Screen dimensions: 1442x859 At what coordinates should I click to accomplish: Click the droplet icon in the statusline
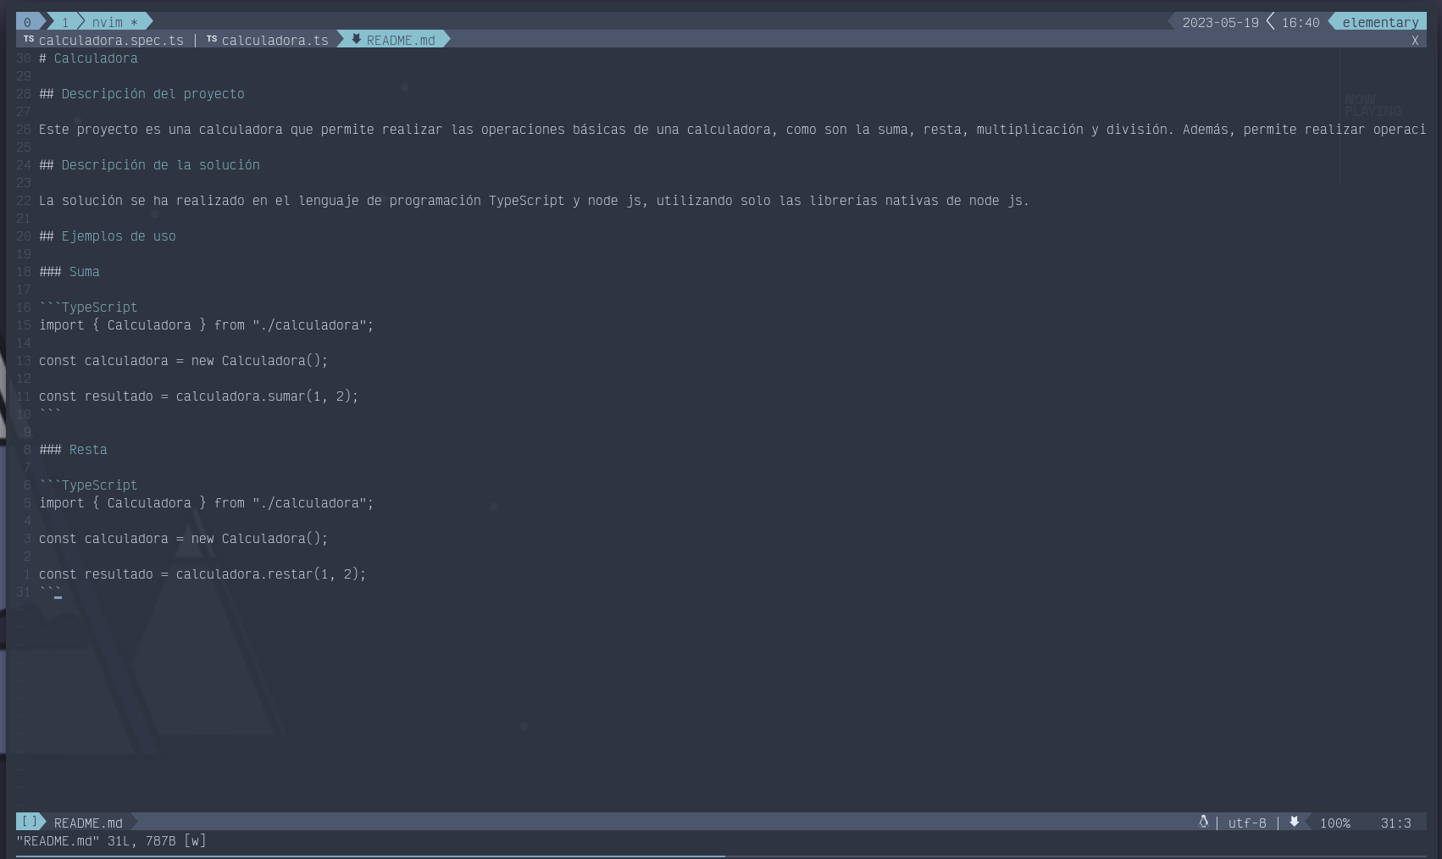(x=1204, y=823)
